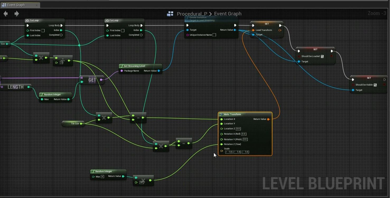Toggle the Should be Loaded checkbox
This screenshot has width=390, height=198.
coord(322,56)
